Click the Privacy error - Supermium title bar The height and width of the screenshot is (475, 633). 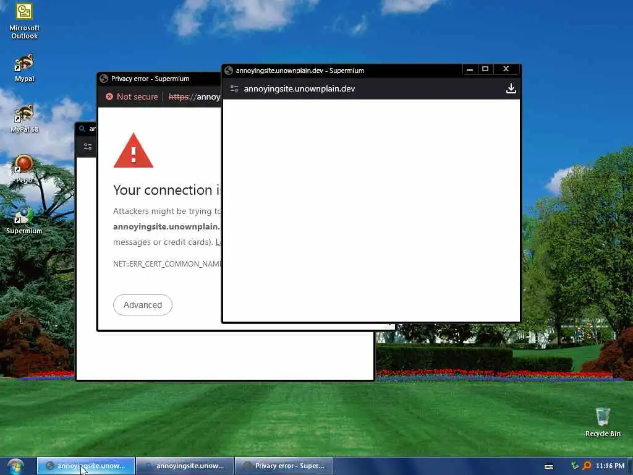[159, 79]
